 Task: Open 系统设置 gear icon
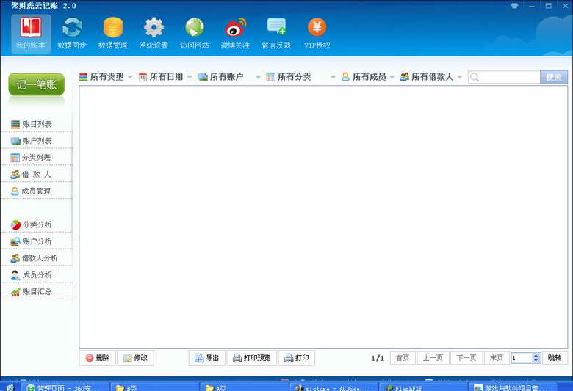point(154,33)
